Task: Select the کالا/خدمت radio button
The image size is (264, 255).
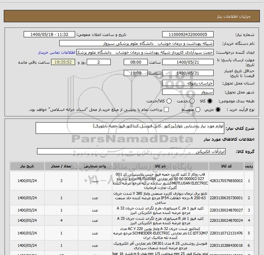Action: point(169,101)
